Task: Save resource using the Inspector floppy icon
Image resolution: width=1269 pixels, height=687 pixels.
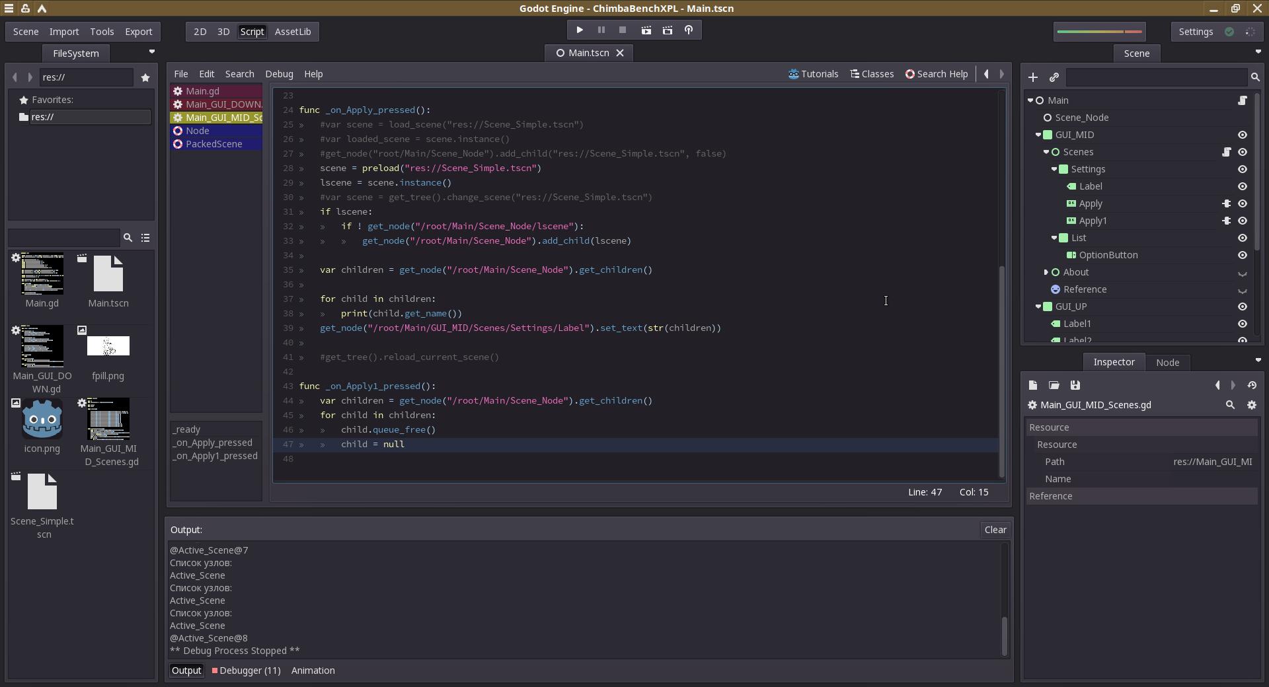Action: (x=1075, y=385)
